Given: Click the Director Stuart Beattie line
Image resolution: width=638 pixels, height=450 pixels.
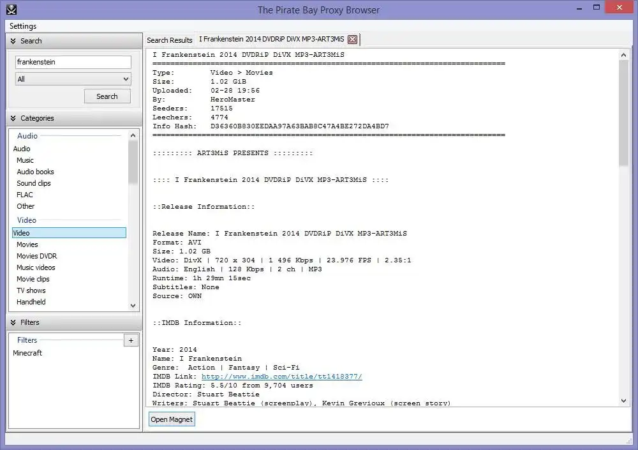Looking at the screenshot, I should pos(206,394).
